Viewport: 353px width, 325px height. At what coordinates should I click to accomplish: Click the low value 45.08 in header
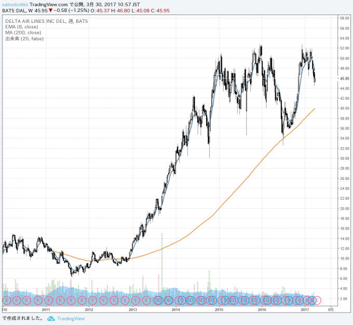(143, 10)
